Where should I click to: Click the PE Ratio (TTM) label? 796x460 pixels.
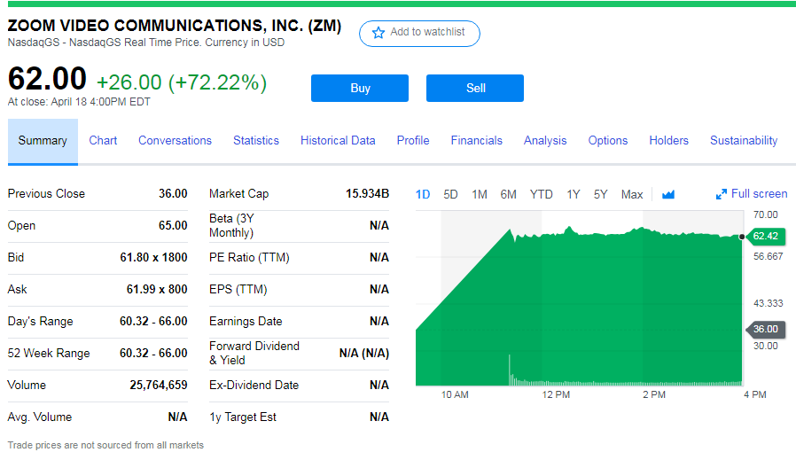tap(249, 258)
